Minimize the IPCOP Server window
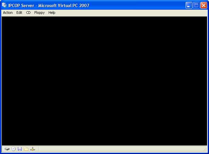209x154 pixels. 189,5
